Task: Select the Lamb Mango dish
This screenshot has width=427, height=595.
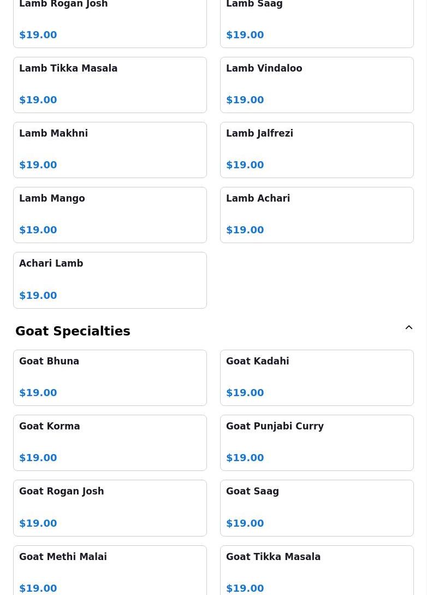Action: point(110,215)
